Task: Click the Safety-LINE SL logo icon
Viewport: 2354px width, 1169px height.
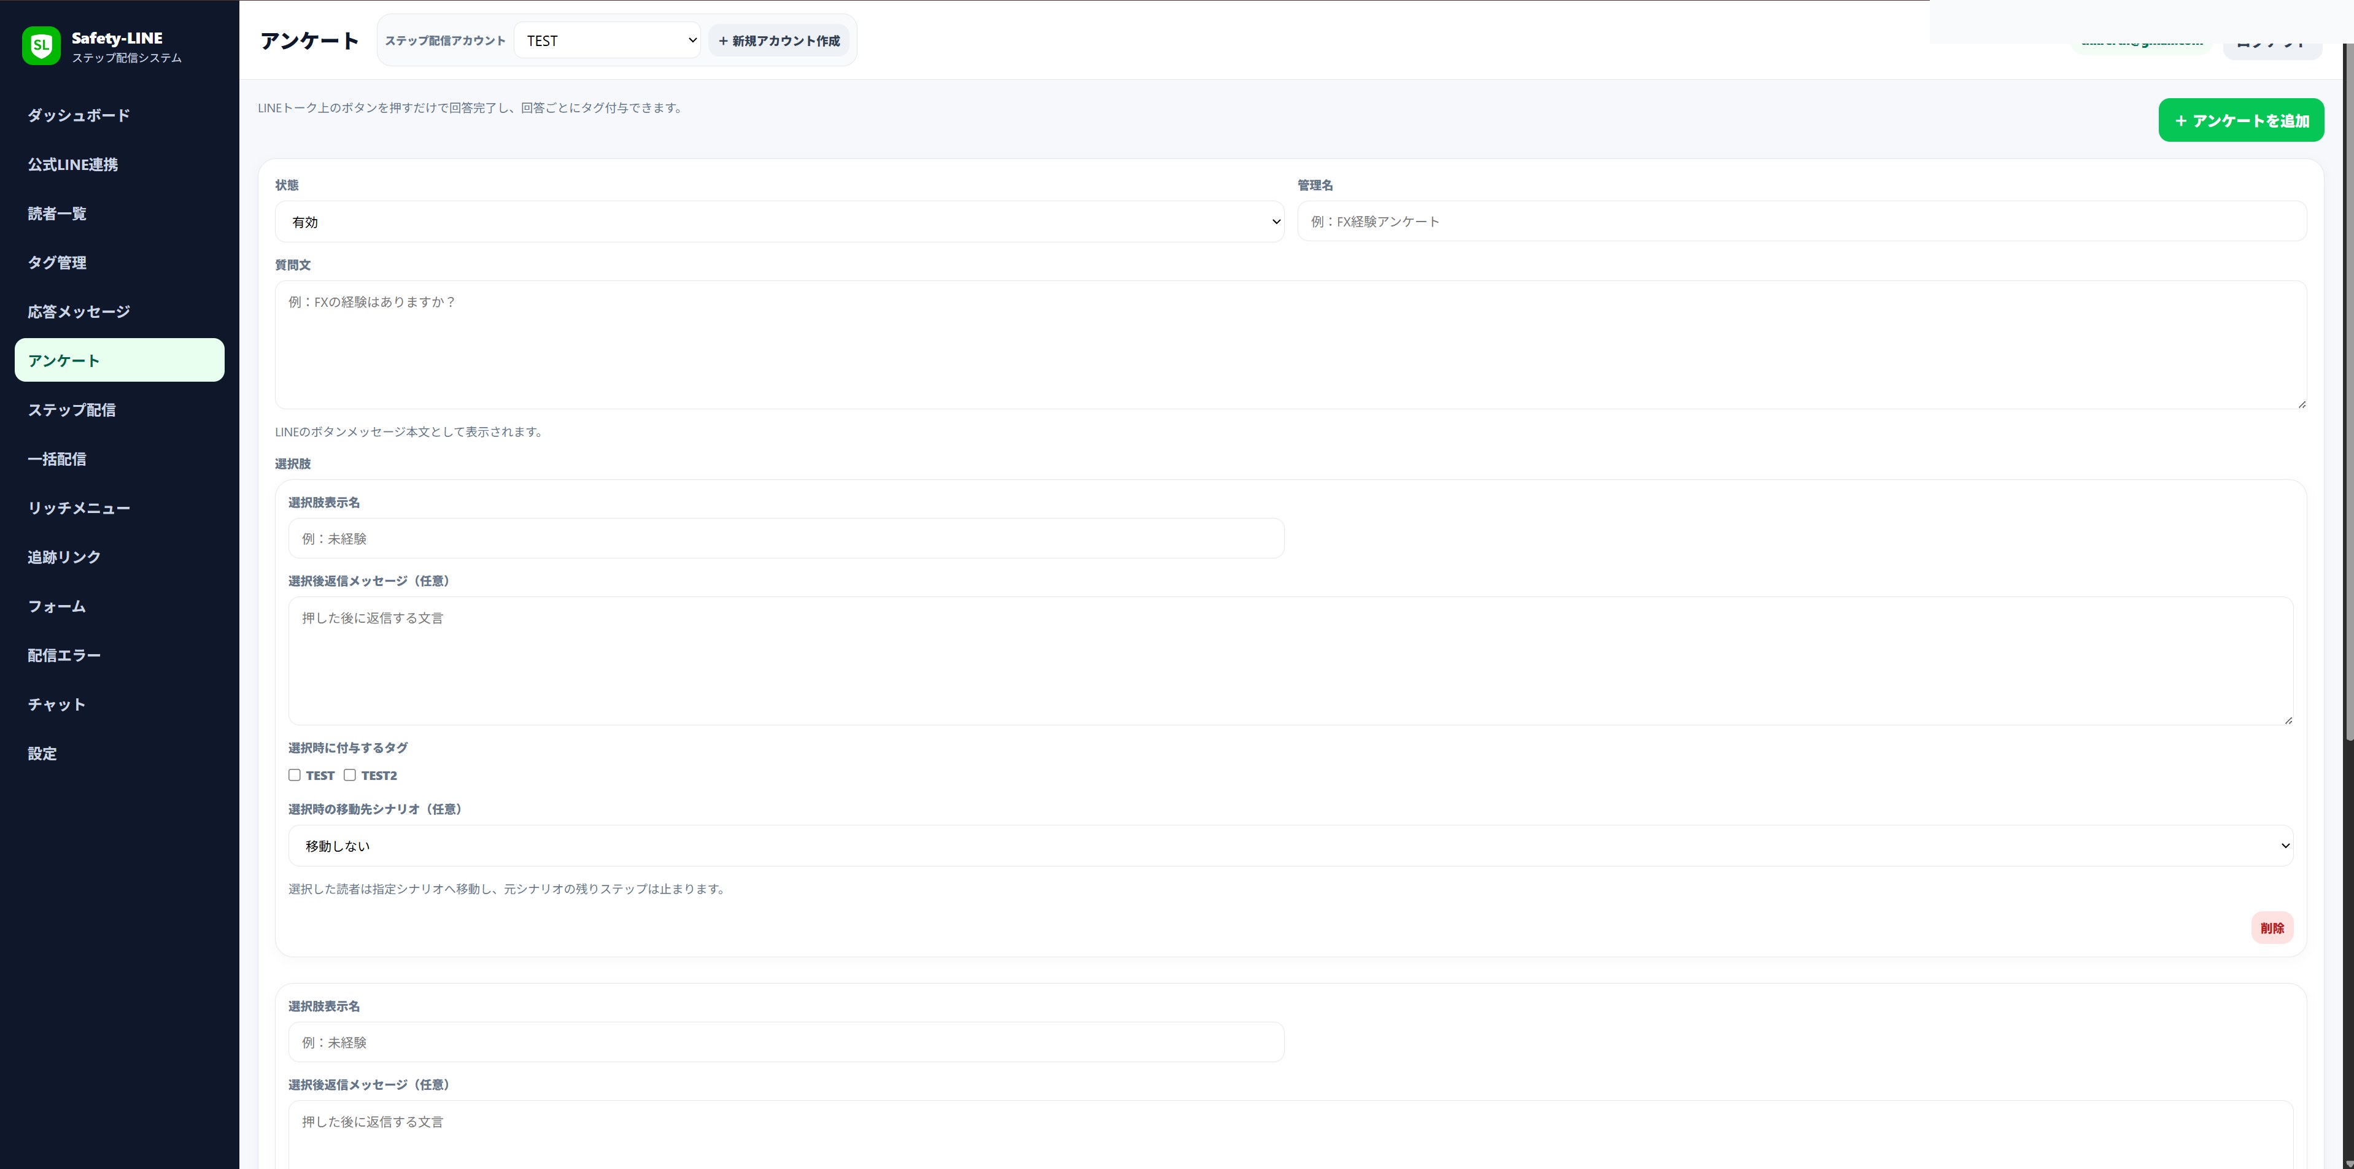Action: pyautogui.click(x=41, y=45)
